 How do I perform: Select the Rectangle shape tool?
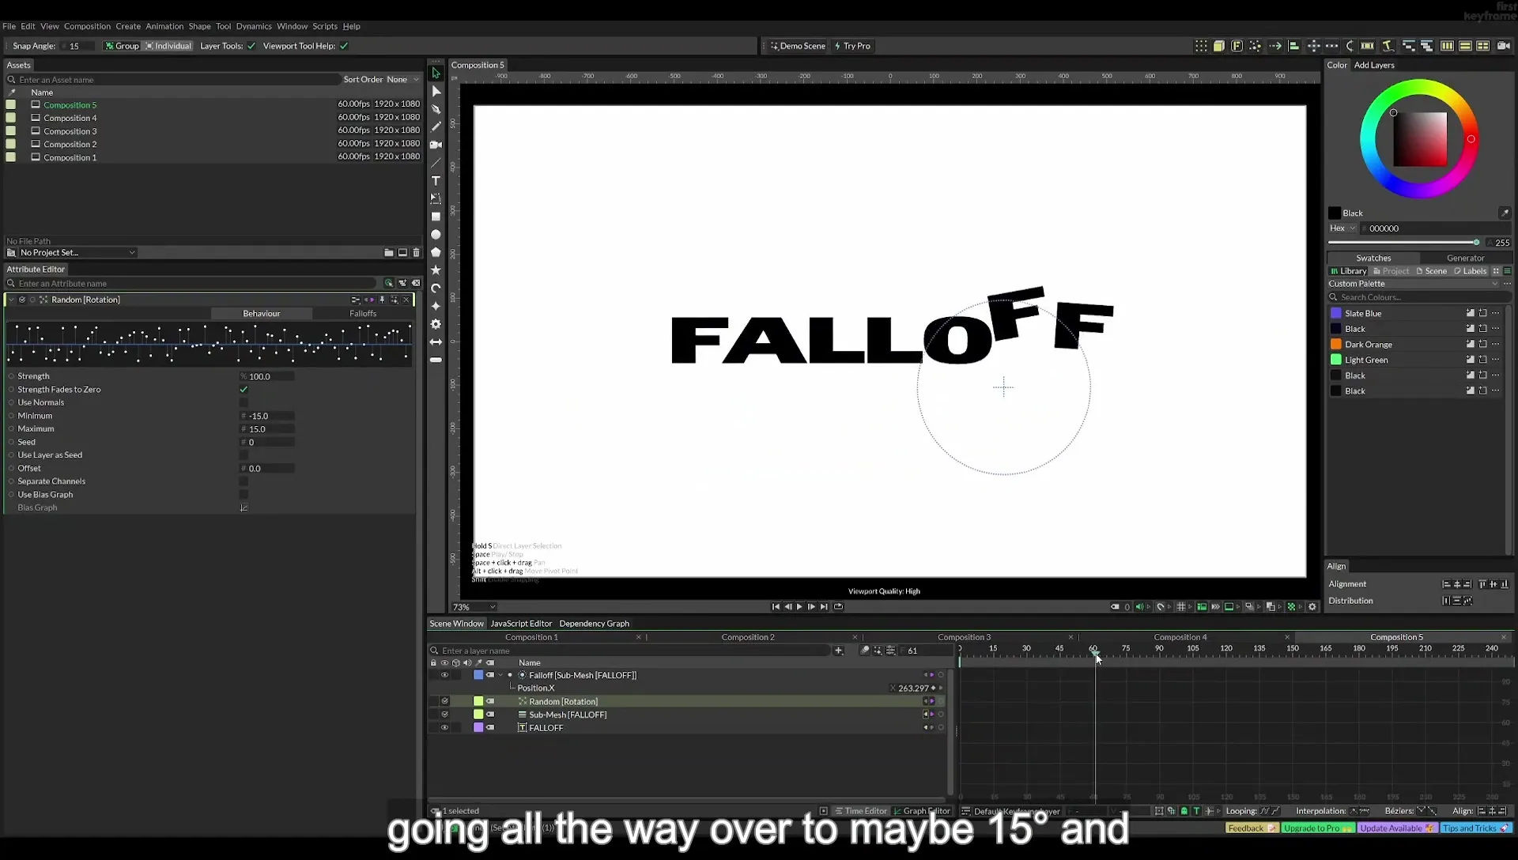(436, 217)
